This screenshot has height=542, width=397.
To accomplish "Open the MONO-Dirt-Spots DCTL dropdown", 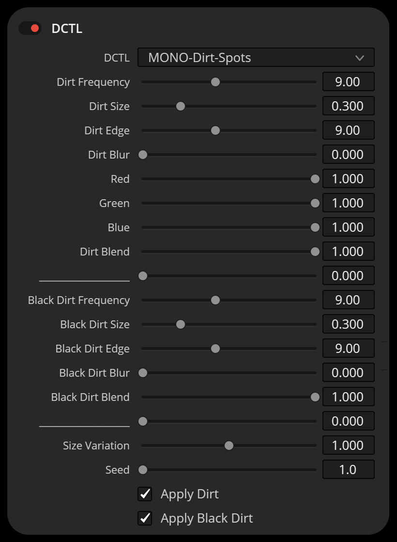I will [256, 58].
